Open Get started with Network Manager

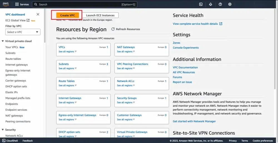coord(194,121)
